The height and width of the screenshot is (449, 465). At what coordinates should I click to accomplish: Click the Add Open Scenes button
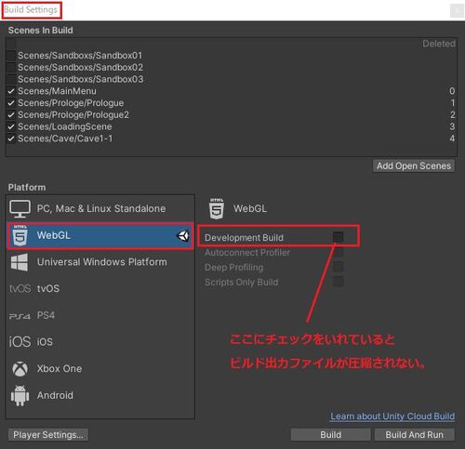[x=414, y=166]
